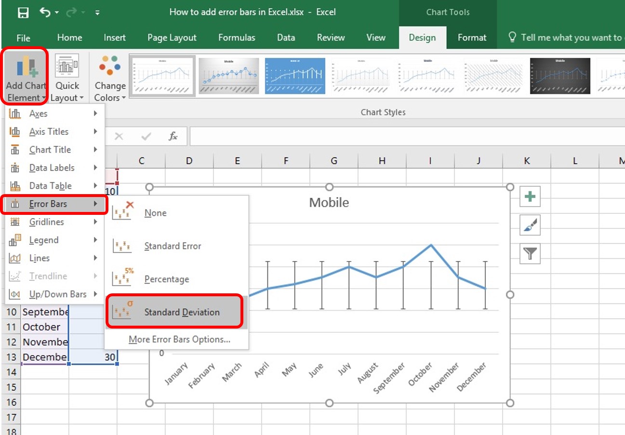Click the Add Chart Element button
This screenshot has width=625, height=435.
coord(26,76)
